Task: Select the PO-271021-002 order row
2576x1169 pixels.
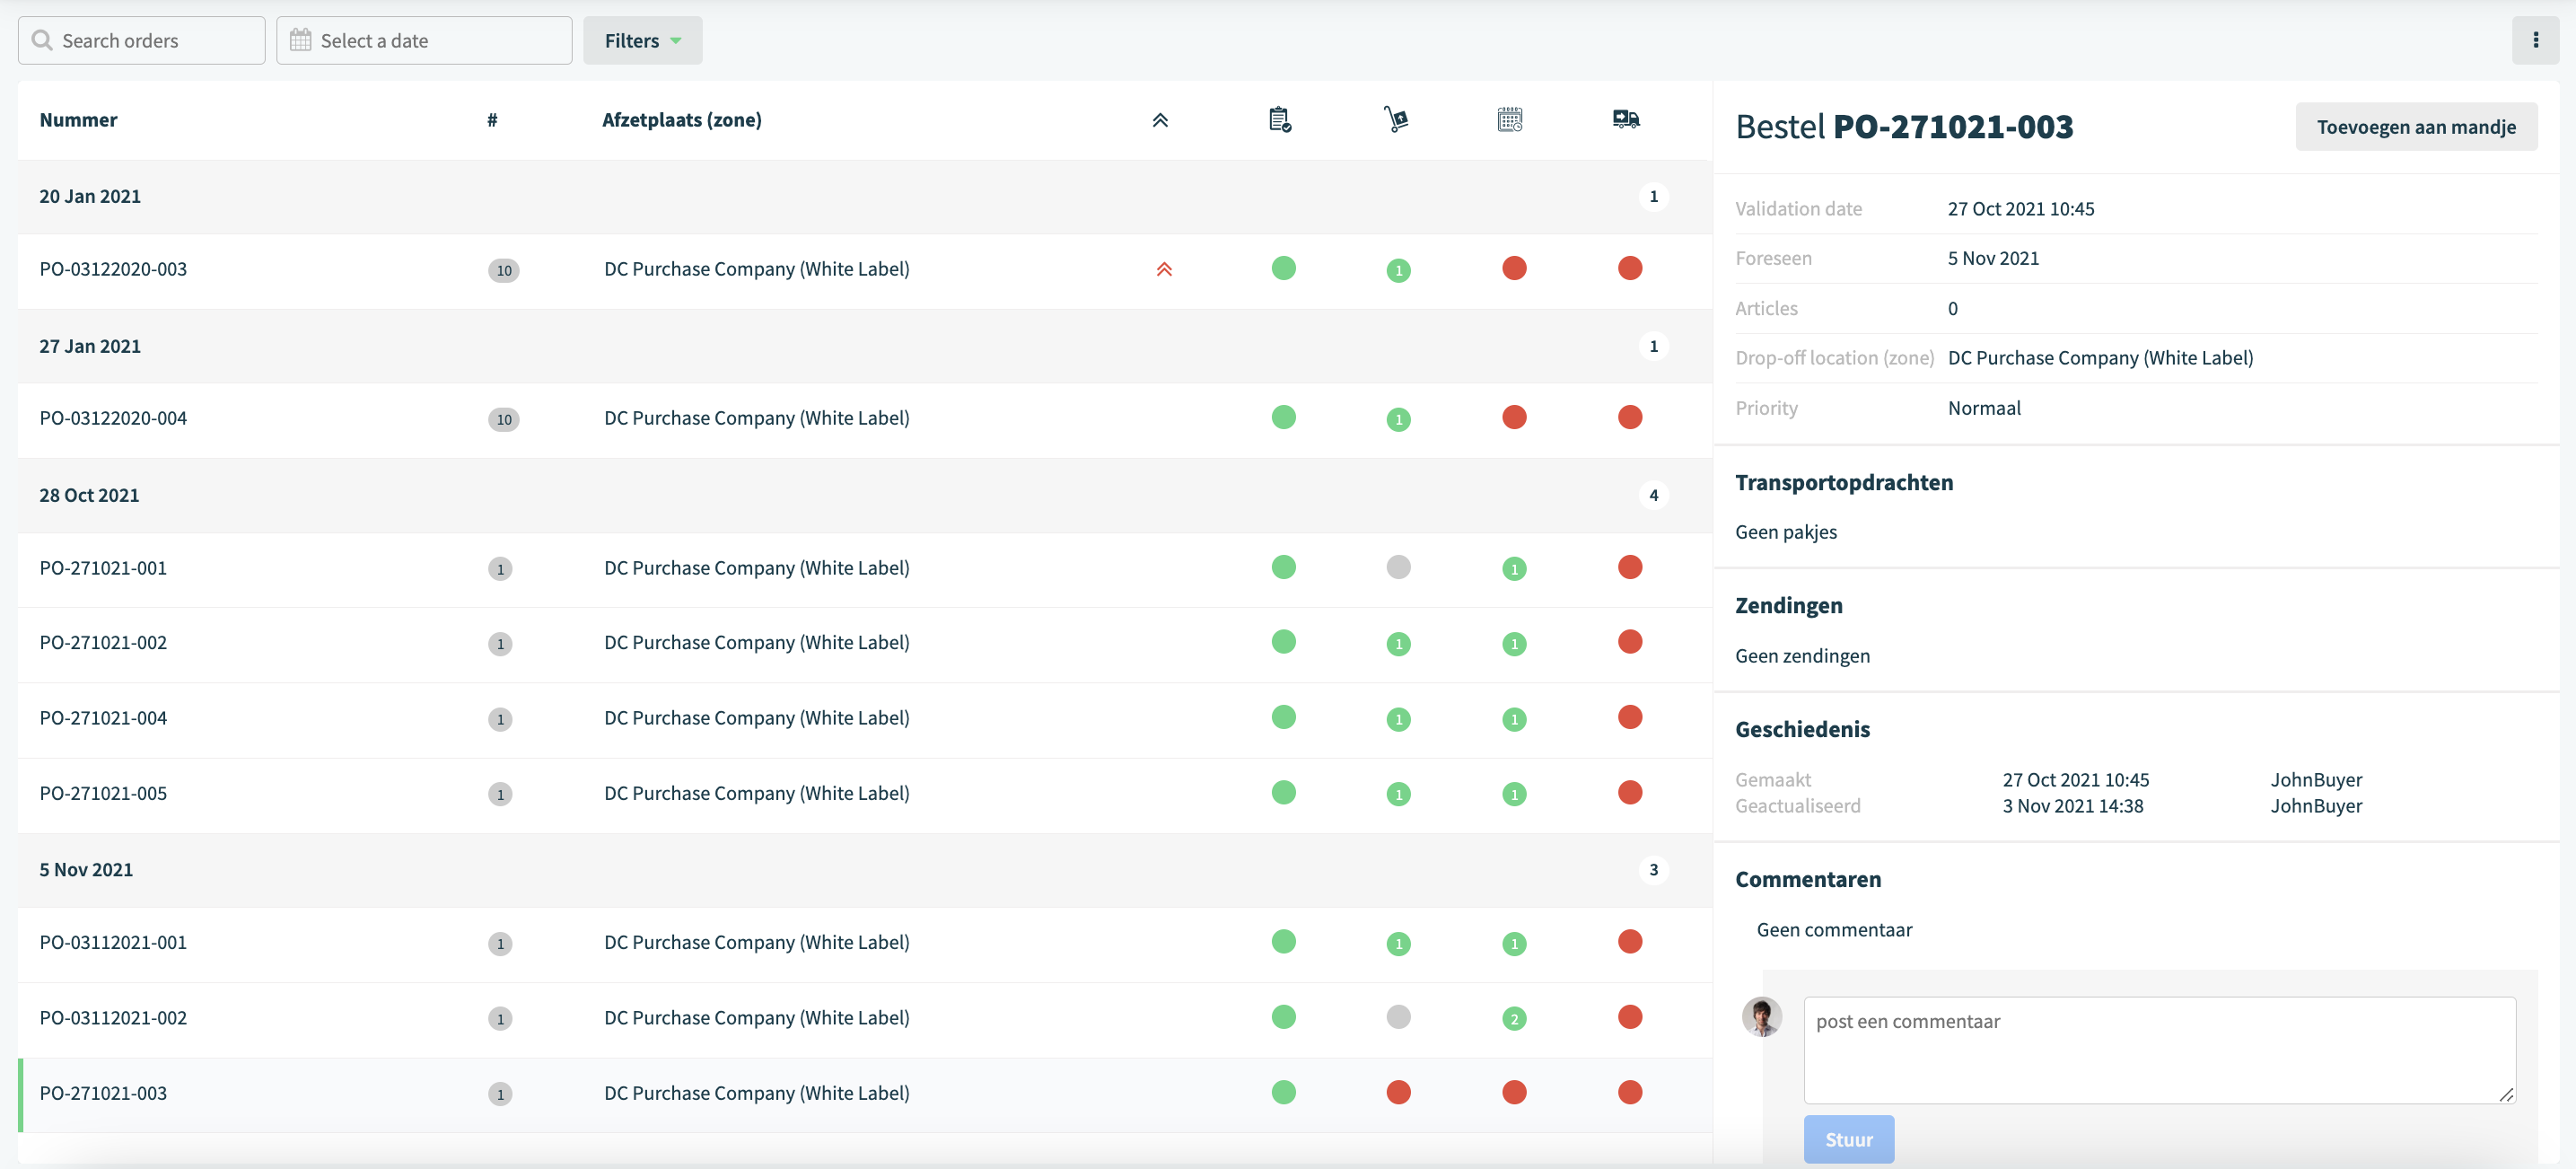Action: [864, 643]
